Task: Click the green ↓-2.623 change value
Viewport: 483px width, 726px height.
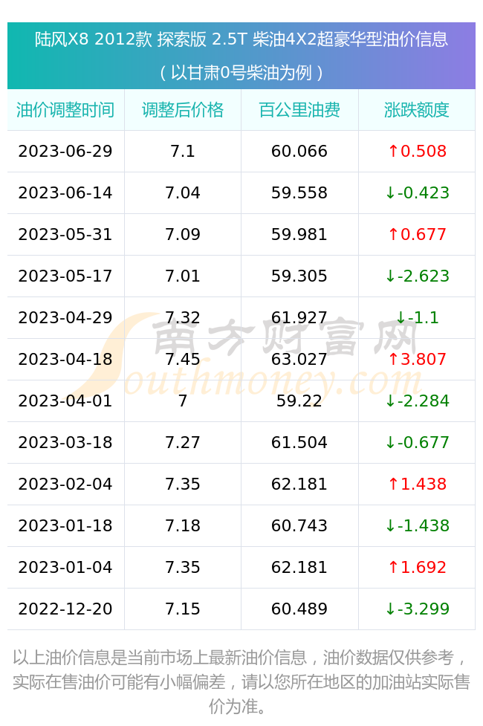Action: click(x=417, y=276)
